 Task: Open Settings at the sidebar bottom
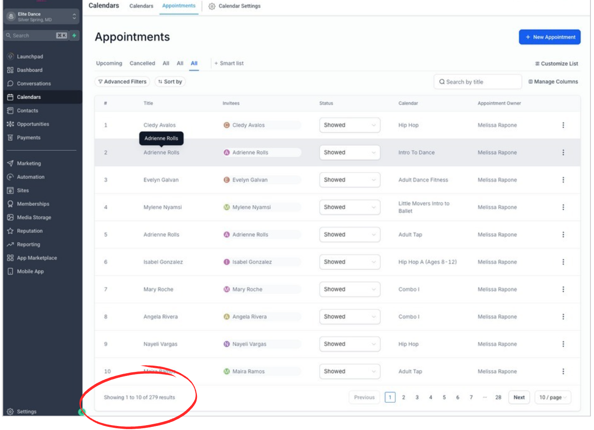coord(26,412)
